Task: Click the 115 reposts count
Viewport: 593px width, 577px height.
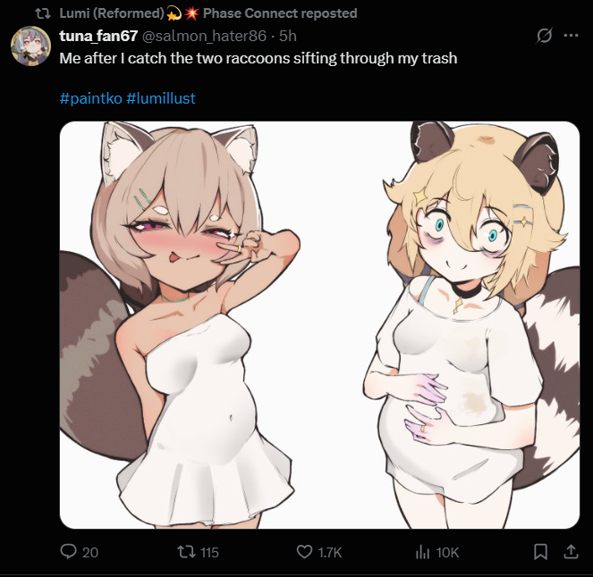Action: [x=209, y=553]
